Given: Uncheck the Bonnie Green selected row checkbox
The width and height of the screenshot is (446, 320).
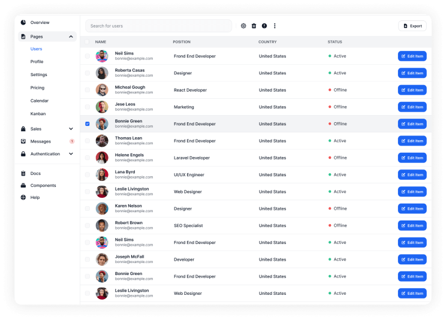Looking at the screenshot, I should point(88,124).
